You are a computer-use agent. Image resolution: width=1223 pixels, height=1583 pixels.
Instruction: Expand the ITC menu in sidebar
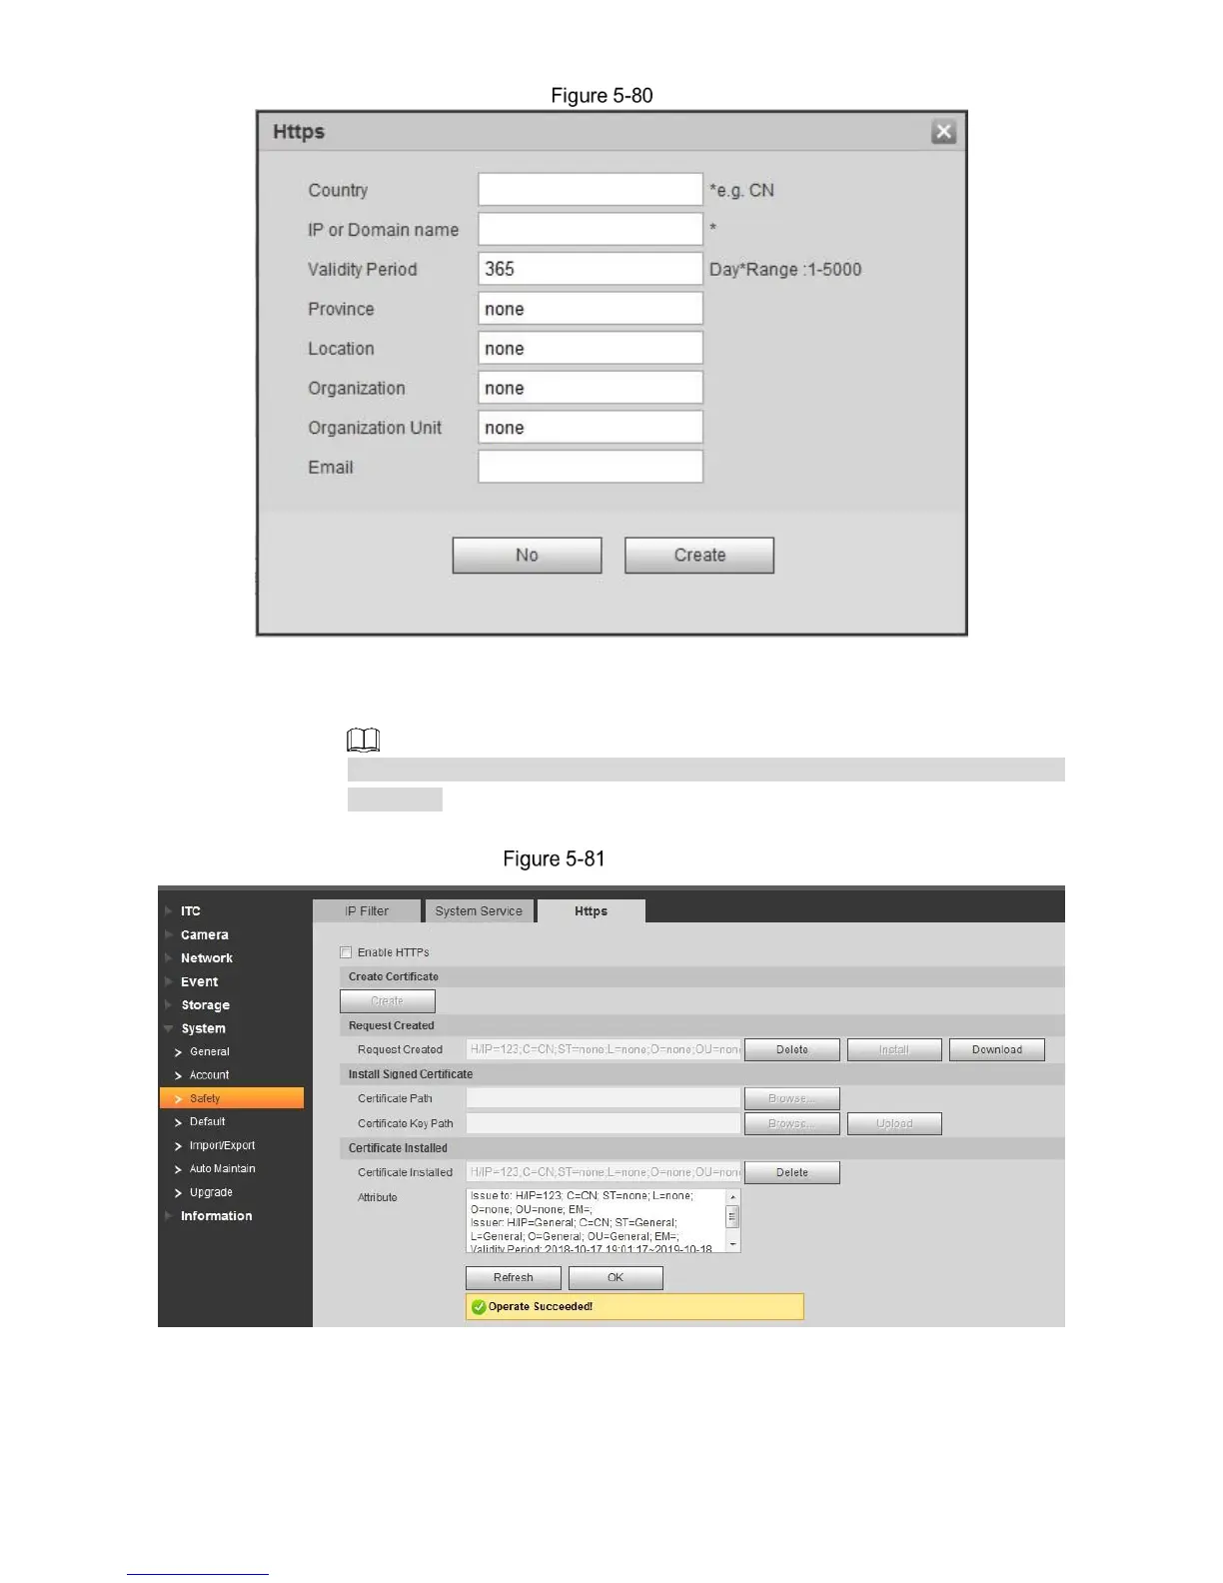coord(190,911)
